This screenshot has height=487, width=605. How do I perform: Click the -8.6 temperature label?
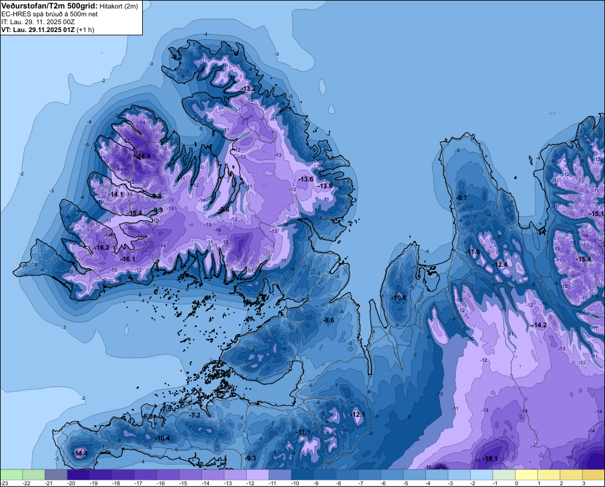tap(329, 320)
